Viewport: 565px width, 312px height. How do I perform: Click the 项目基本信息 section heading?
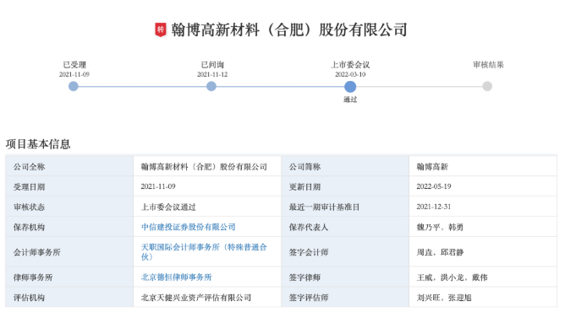pos(38,144)
